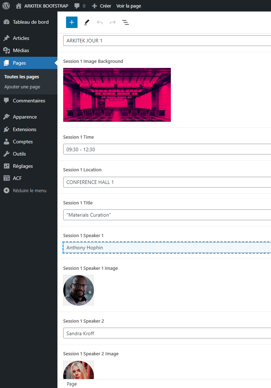Click the home icon beside ARKITEK BOOTSTRAP
Screen dimensions: 271x388
19,6
